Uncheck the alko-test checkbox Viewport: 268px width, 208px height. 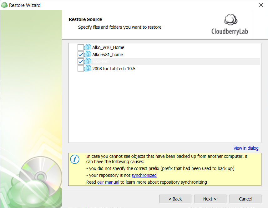[x=80, y=61]
